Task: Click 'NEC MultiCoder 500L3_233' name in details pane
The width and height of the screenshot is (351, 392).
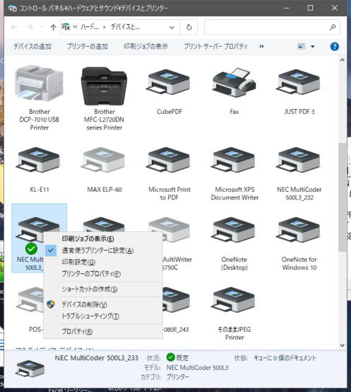Action: 97,358
